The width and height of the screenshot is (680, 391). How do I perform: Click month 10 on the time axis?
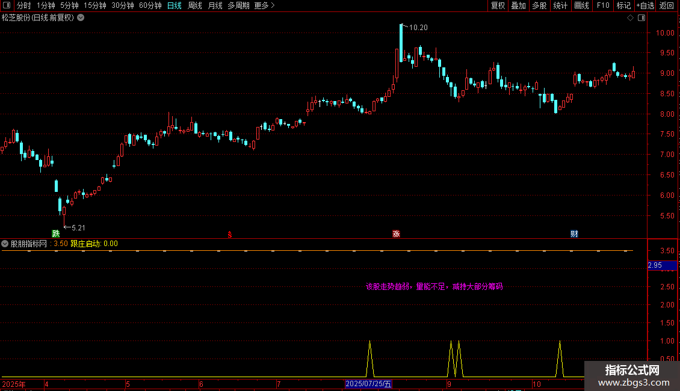point(536,384)
